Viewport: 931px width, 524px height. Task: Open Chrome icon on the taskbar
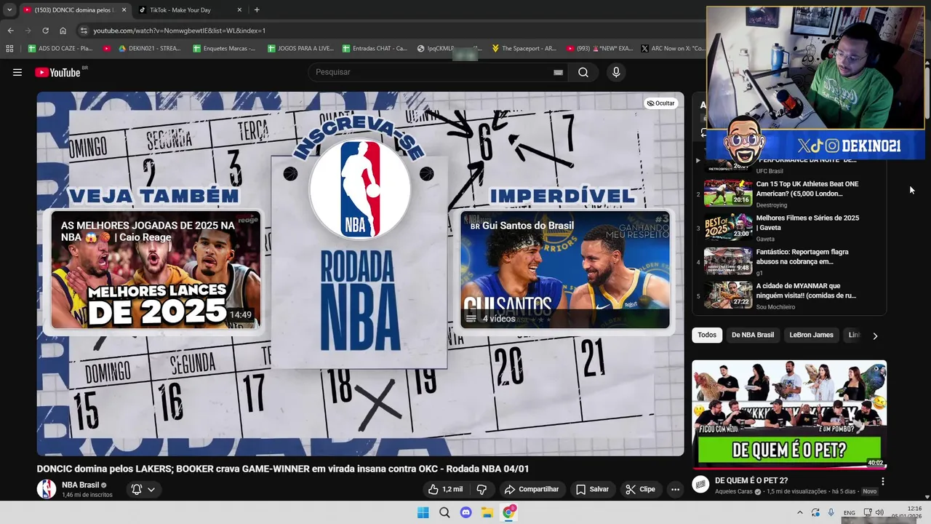509,512
